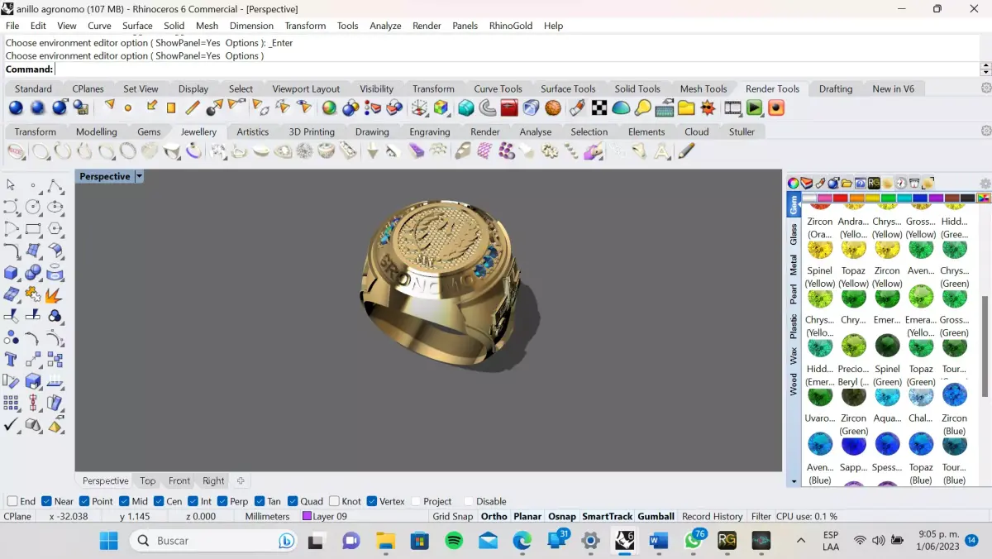The width and height of the screenshot is (992, 559).
Task: Select the Box solid tool
Action: [11, 272]
